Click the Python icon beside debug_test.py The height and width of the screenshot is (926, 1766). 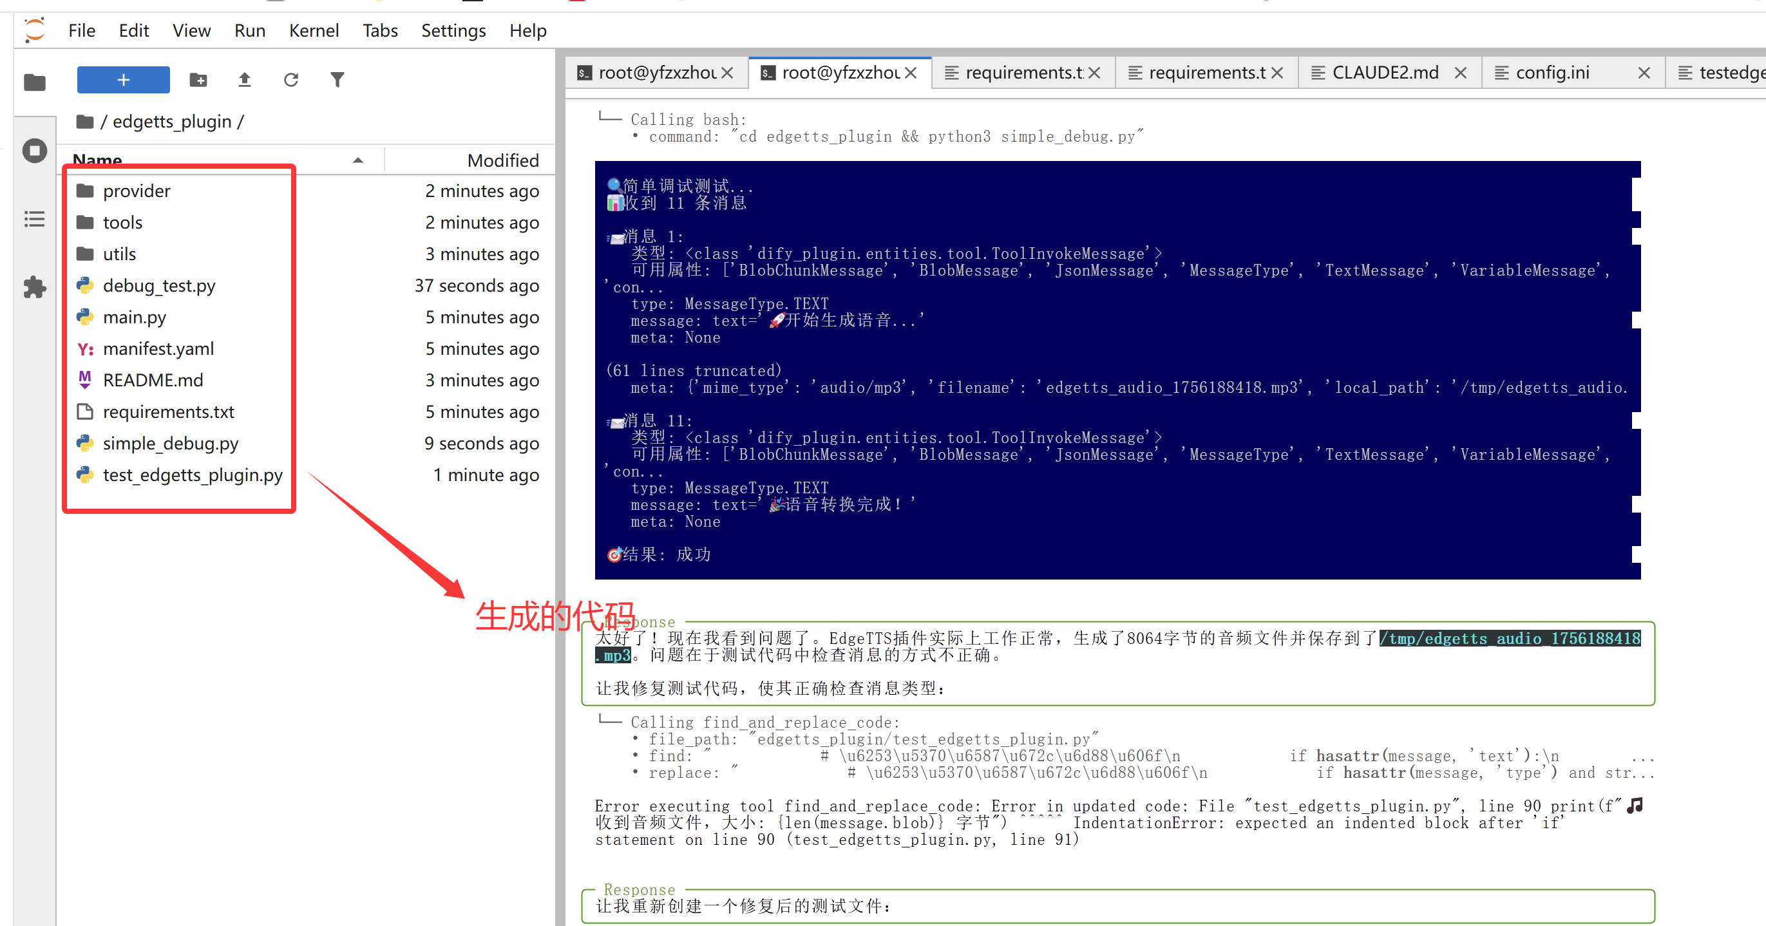(85, 285)
